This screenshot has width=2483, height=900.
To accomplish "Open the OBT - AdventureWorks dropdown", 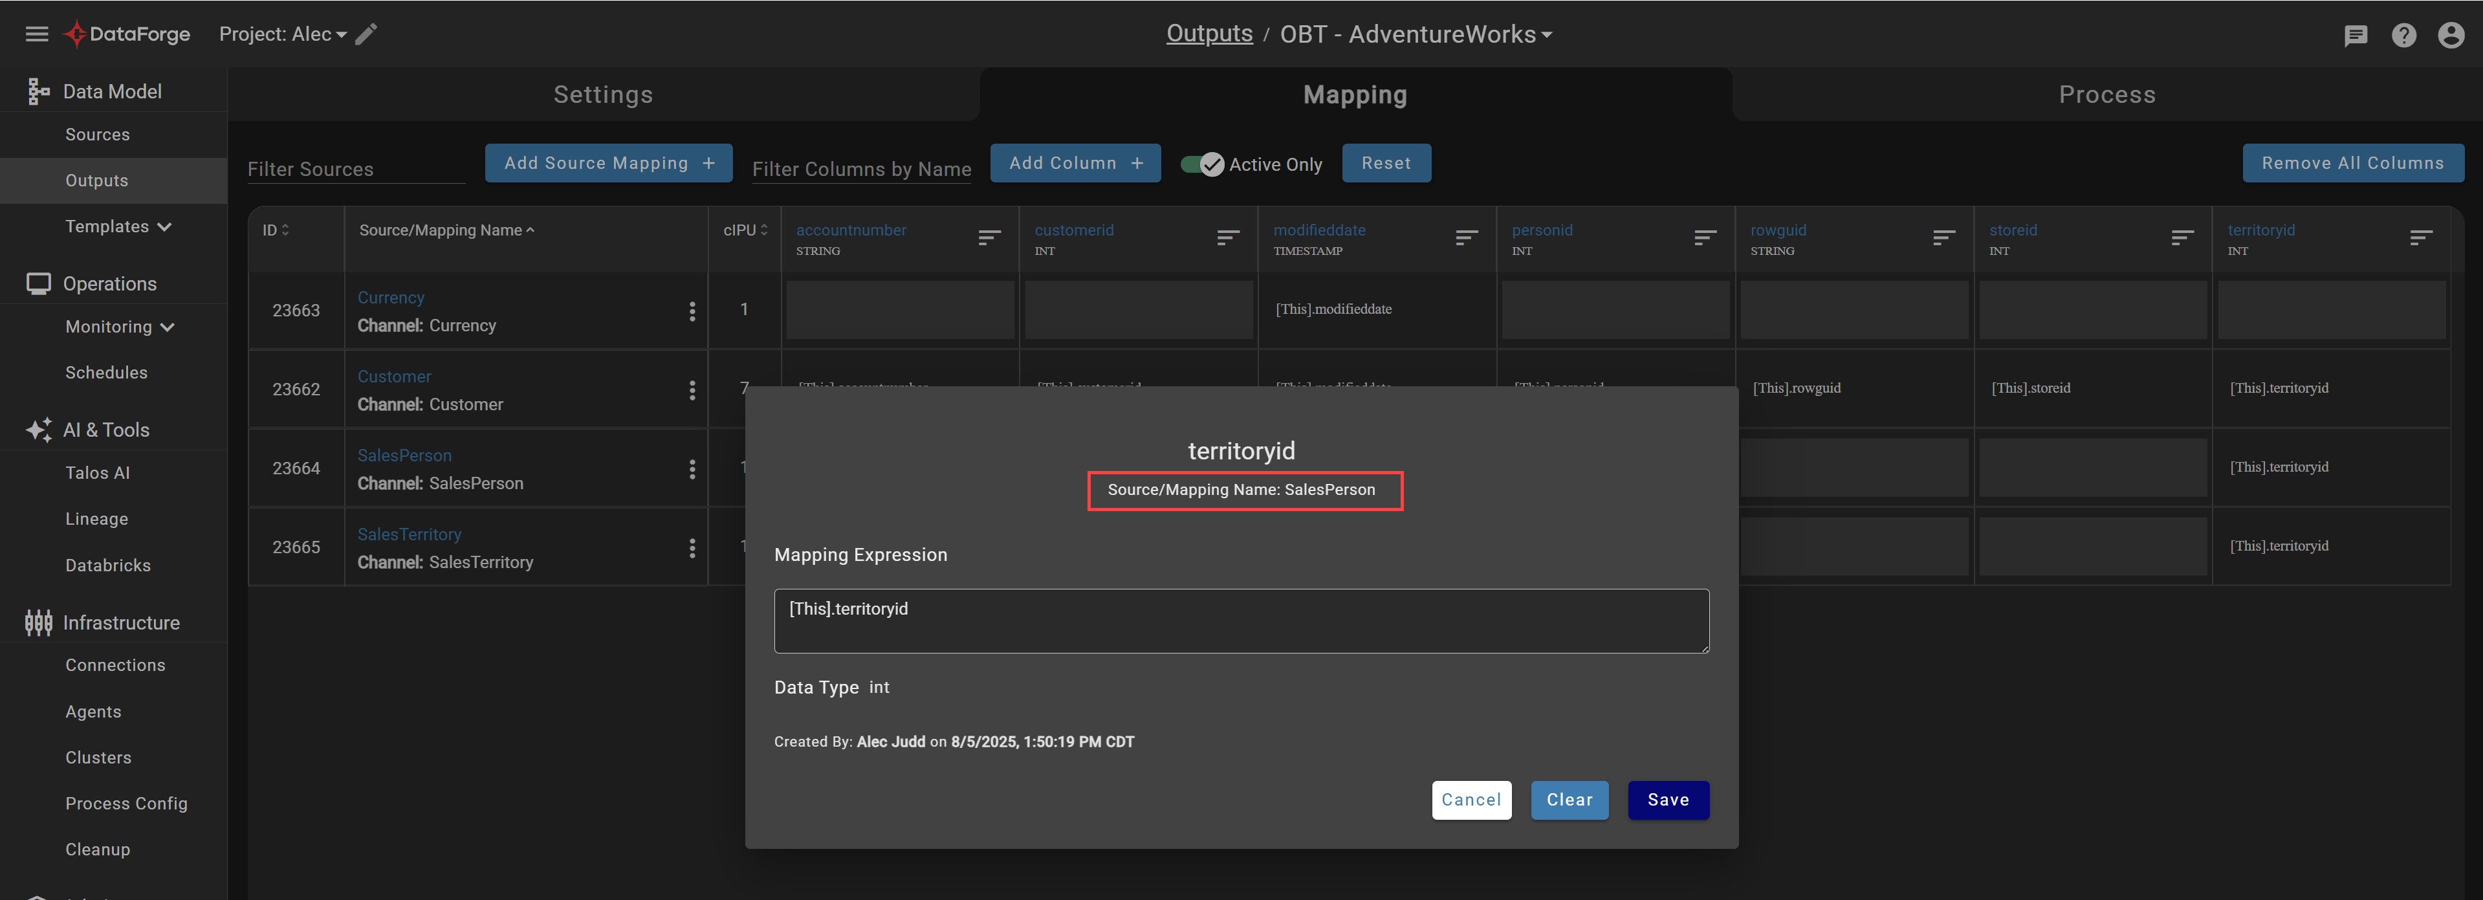I will [x=1547, y=34].
